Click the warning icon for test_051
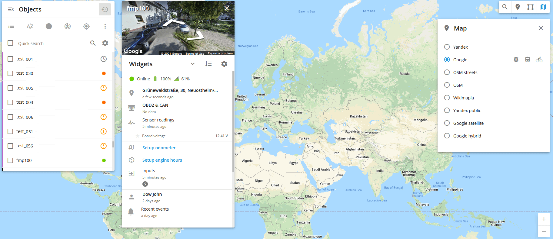 pos(104,131)
